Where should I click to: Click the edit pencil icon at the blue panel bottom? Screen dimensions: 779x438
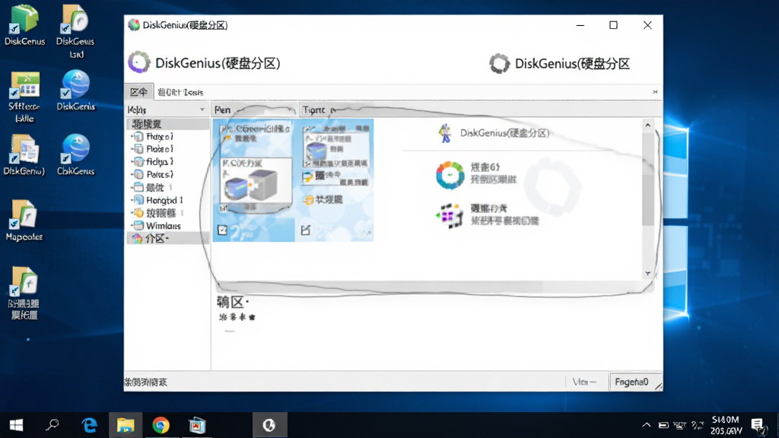click(306, 230)
